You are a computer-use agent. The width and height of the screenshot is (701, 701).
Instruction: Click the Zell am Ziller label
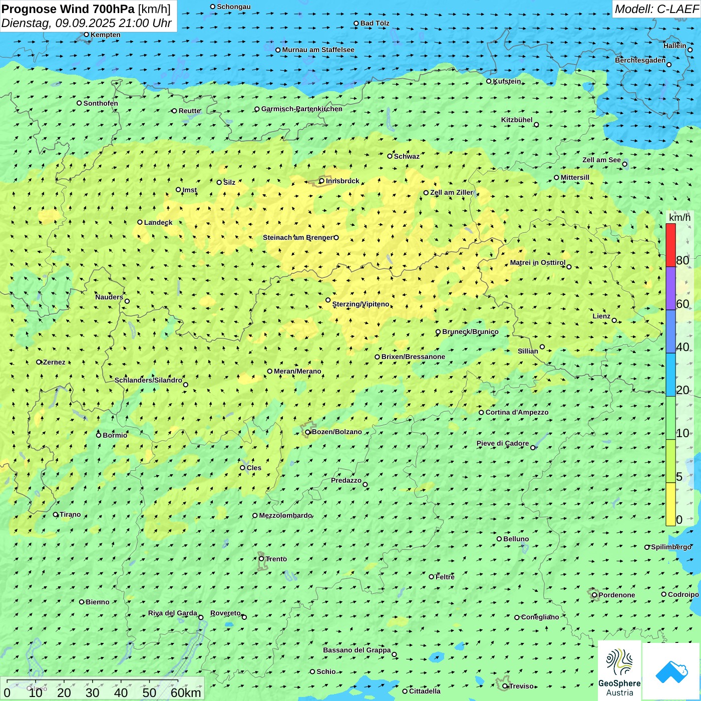click(x=452, y=192)
